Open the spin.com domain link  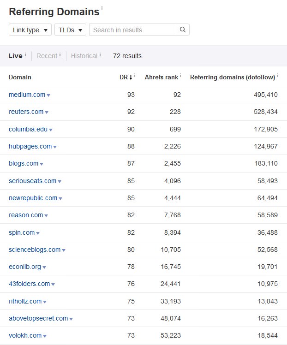click(22, 232)
